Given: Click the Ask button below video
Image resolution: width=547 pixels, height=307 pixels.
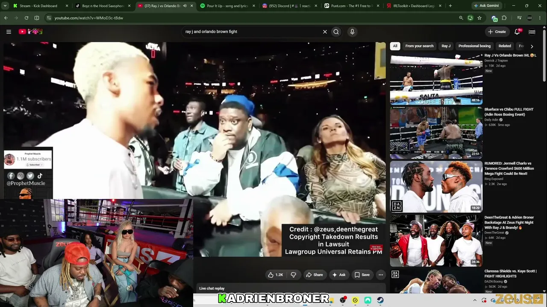Looking at the screenshot, I should 339,275.
